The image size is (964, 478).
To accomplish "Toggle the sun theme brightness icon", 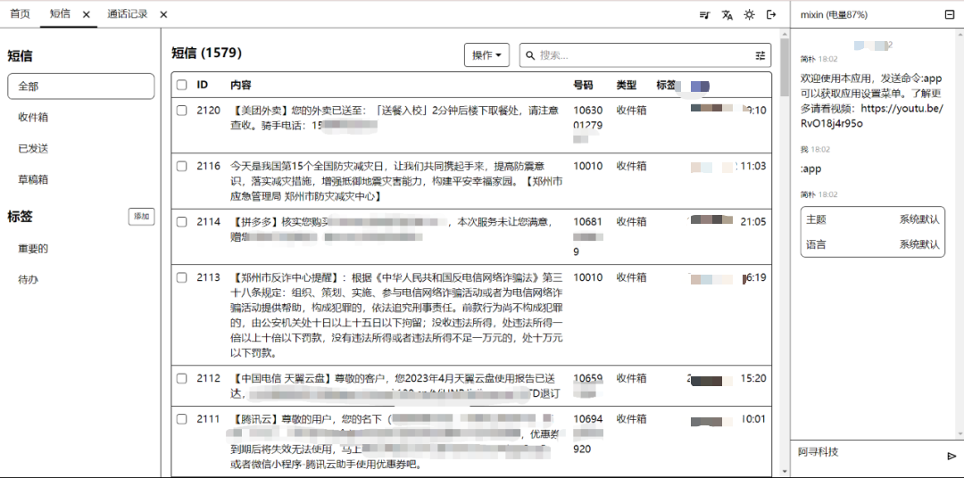I will pyautogui.click(x=749, y=15).
